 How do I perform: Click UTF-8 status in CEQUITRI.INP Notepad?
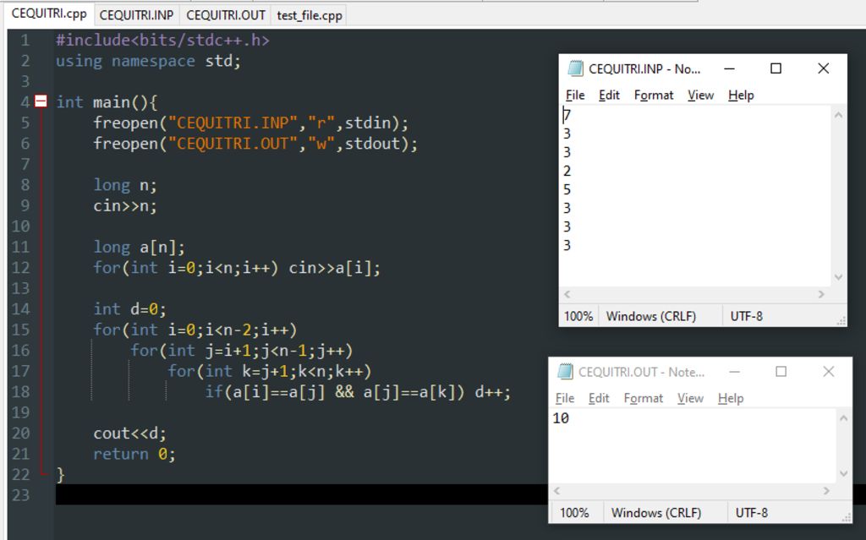[x=746, y=316]
